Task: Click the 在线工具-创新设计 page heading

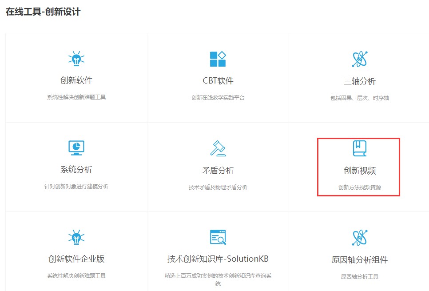Action: point(43,12)
